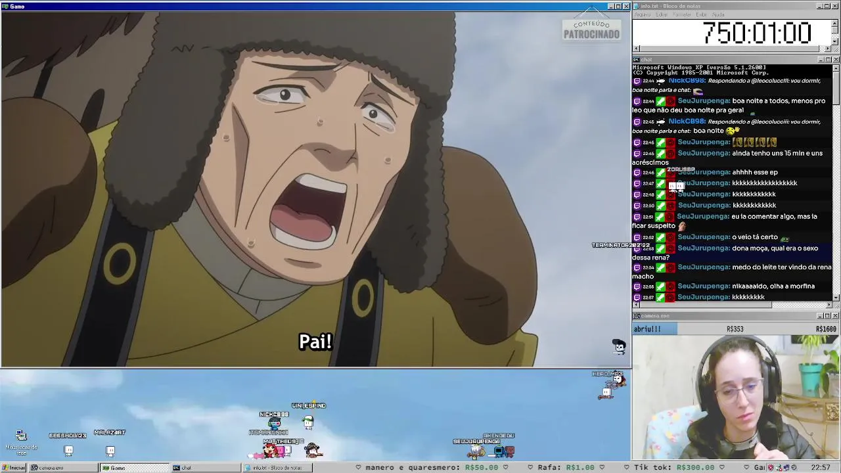Click the R$353 goal amount

point(735,329)
